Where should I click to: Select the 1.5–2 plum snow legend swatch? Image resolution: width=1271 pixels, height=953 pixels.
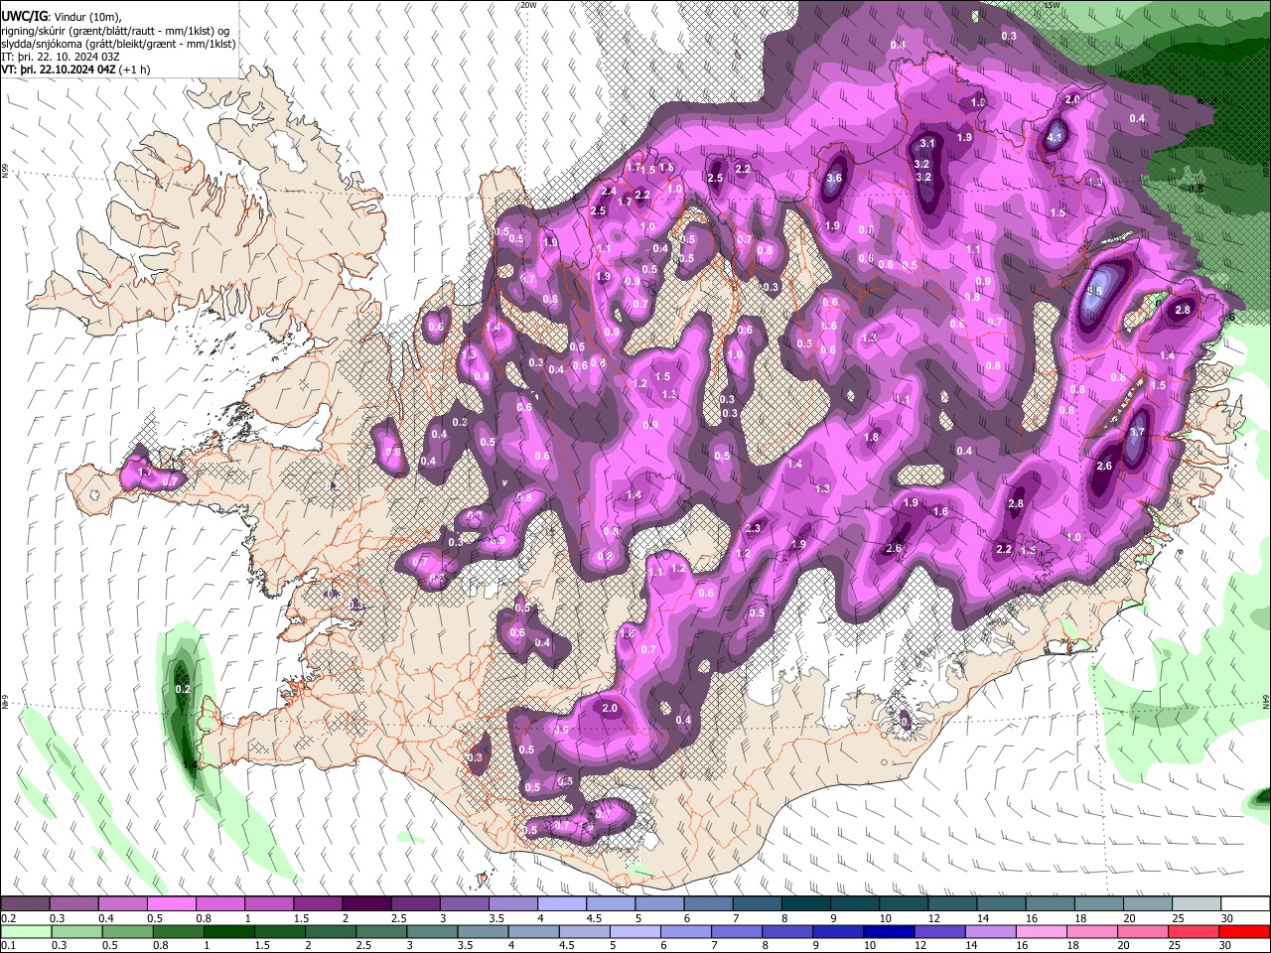click(x=318, y=904)
